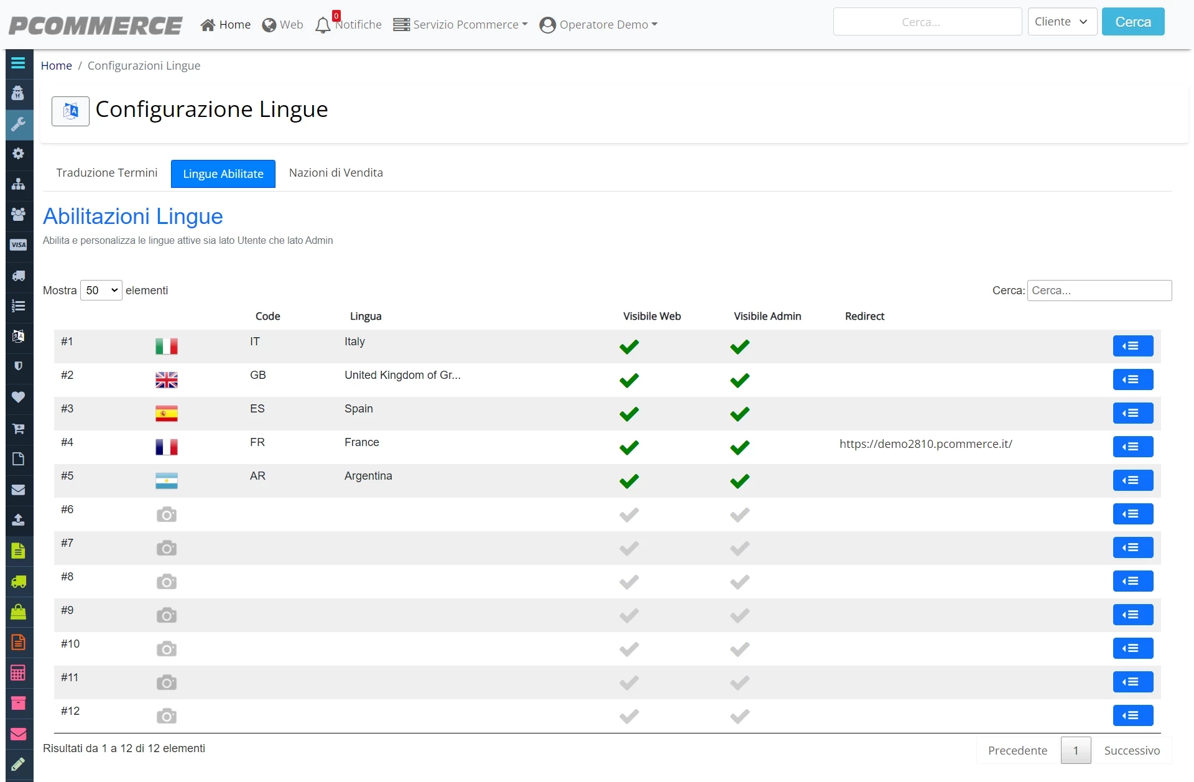Open row #4 France action menu button
Screen dimensions: 1194x782
point(1132,447)
